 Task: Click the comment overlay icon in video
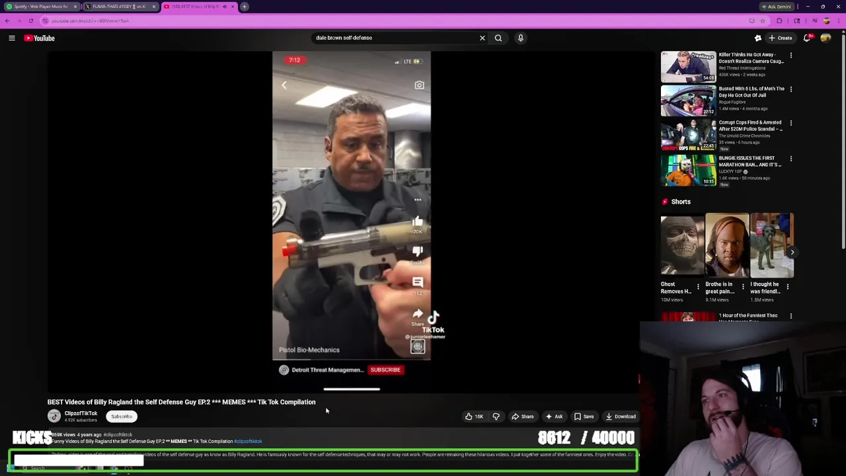click(418, 282)
